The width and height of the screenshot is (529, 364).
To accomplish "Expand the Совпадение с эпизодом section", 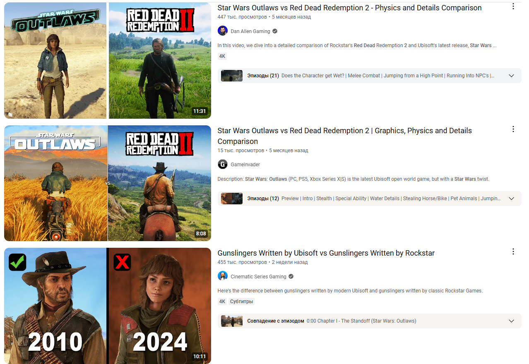I will pos(511,321).
